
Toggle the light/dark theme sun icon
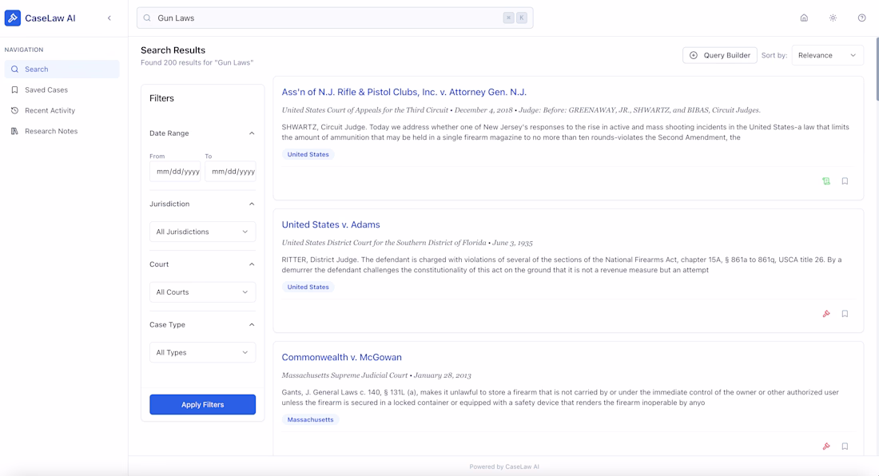(x=833, y=18)
